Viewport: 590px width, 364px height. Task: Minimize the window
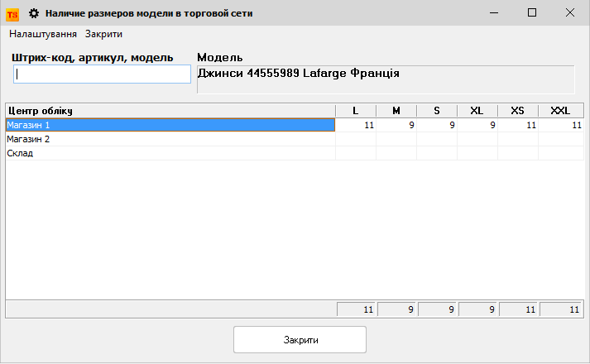pos(494,13)
